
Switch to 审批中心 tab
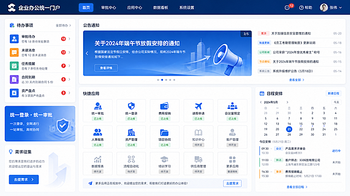tap(108, 8)
